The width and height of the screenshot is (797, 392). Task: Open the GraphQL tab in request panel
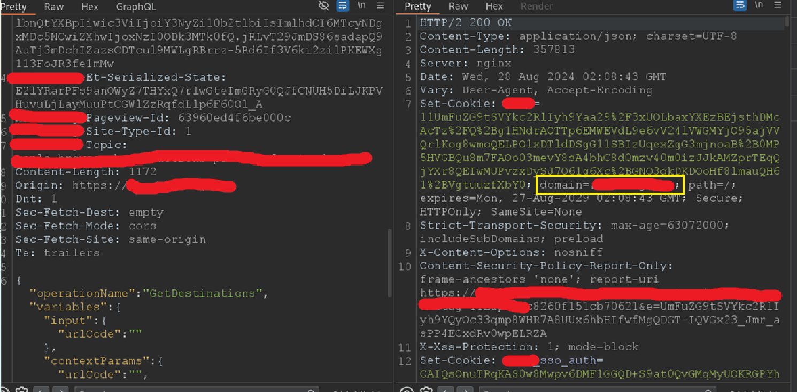[136, 6]
